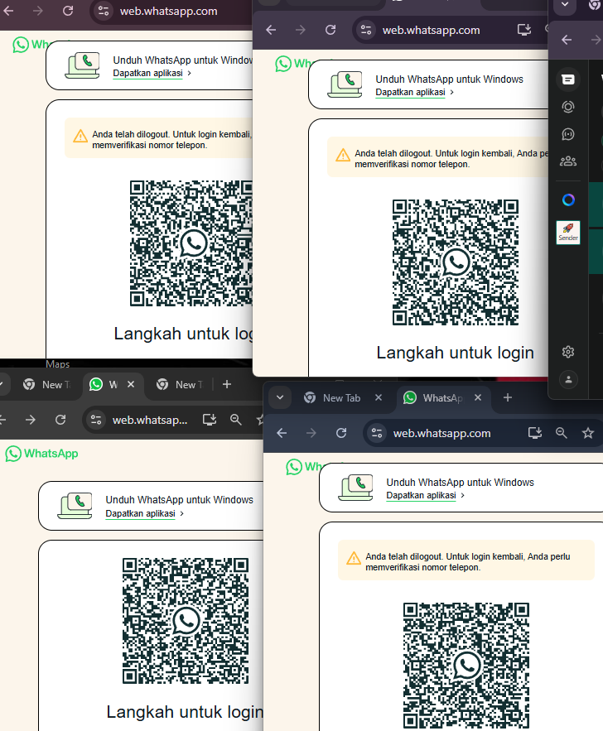
Task: Bookmark page with star in lower-right window
Action: [x=588, y=433]
